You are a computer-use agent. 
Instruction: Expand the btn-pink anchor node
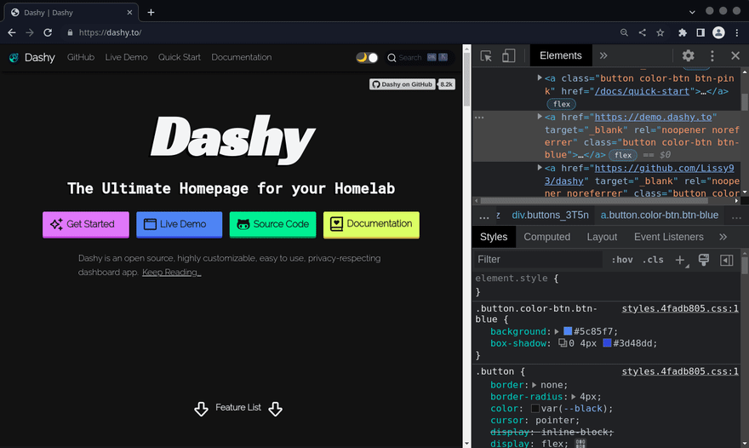coord(540,78)
